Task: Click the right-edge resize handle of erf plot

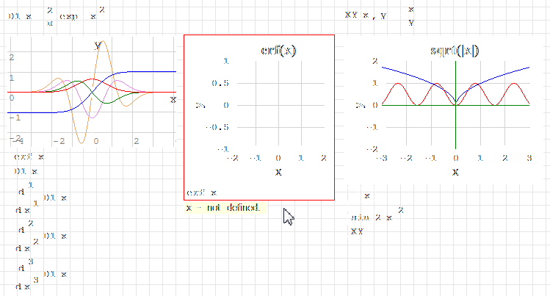Action: click(x=330, y=111)
